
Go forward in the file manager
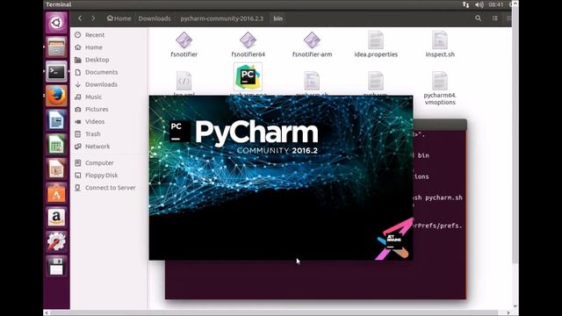(x=93, y=18)
